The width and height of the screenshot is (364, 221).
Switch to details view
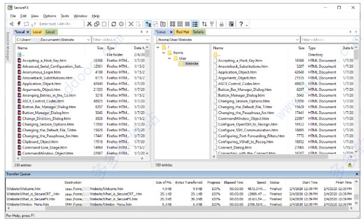coord(195,24)
